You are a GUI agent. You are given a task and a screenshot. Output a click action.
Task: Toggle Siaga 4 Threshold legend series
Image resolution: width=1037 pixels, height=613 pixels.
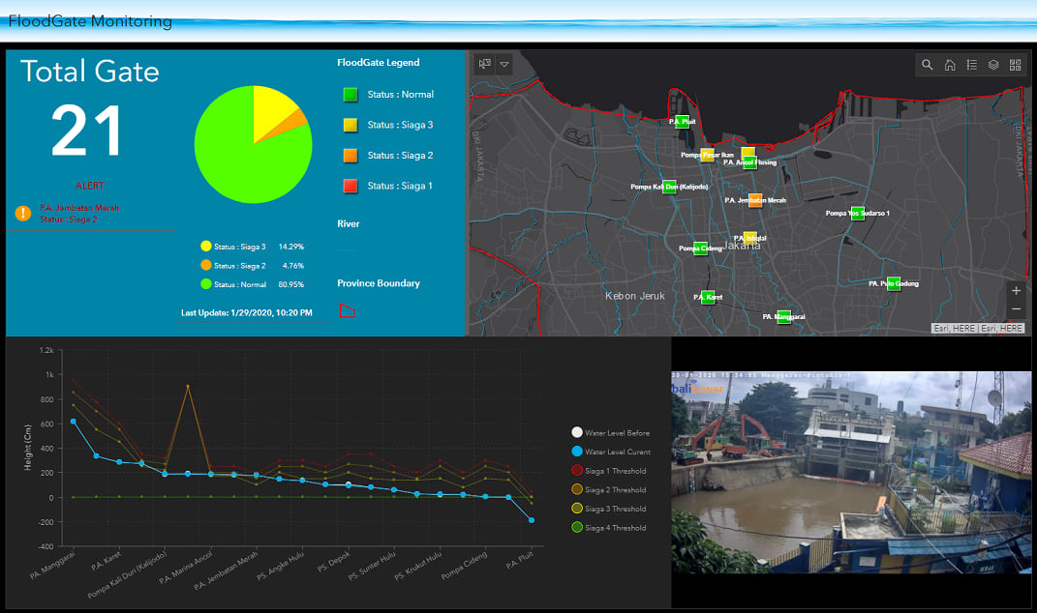[608, 528]
